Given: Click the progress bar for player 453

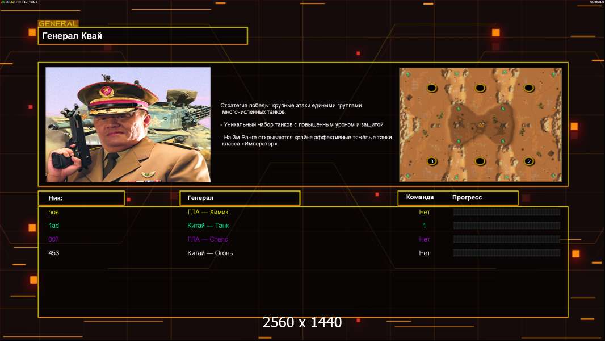Looking at the screenshot, I should click(x=506, y=253).
